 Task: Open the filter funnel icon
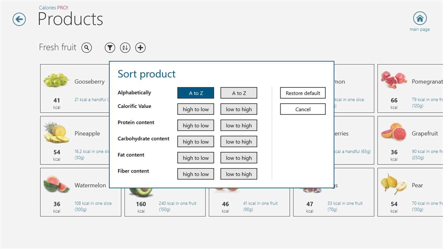(x=110, y=48)
